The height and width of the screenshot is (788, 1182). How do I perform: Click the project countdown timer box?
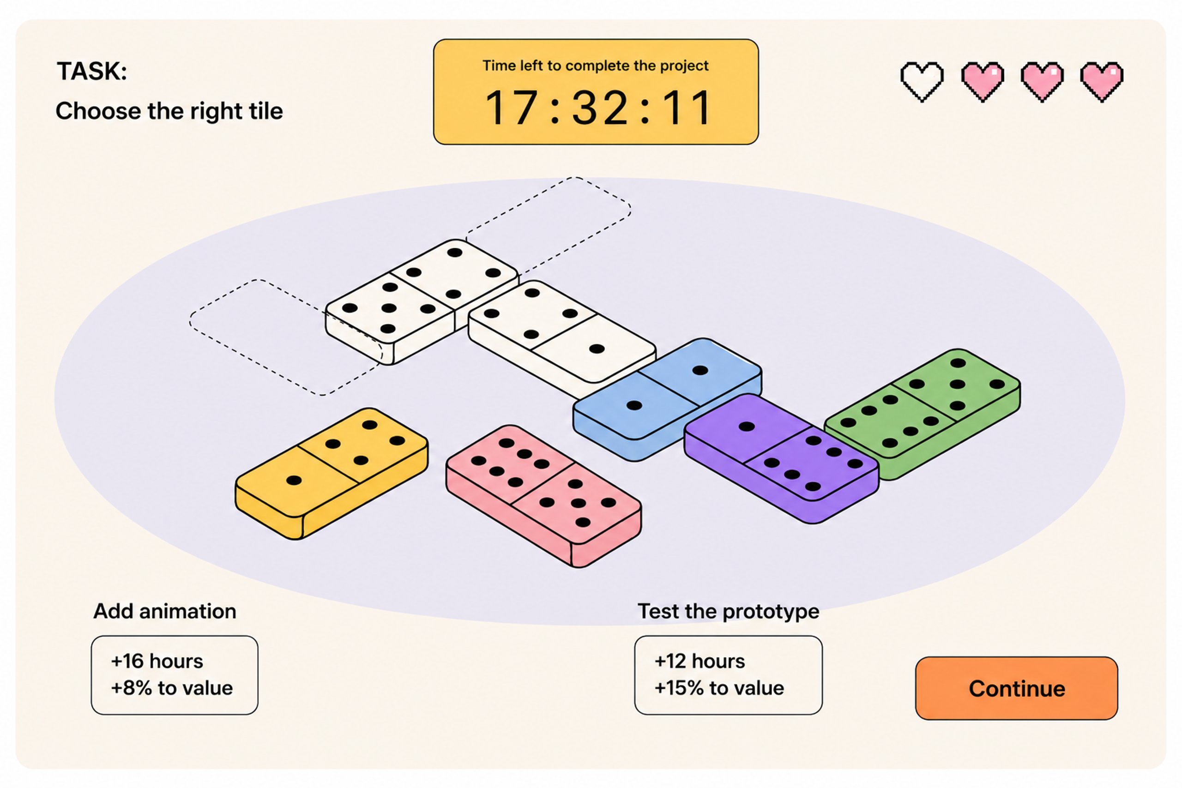596,92
